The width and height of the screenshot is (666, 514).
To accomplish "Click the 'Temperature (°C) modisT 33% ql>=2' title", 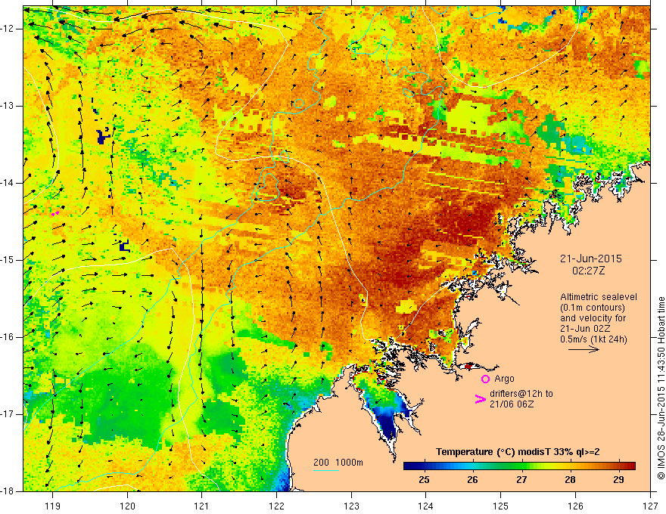I will pos(518,452).
